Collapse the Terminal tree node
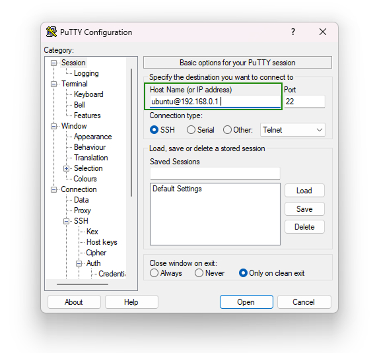 click(x=54, y=84)
